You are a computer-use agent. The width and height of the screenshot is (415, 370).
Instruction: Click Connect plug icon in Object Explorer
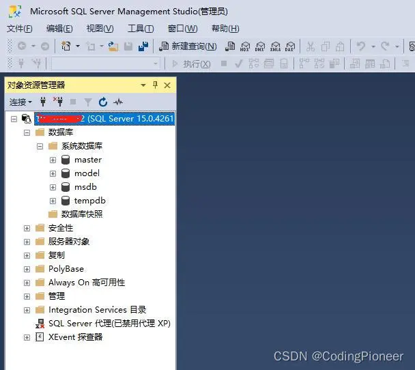point(43,102)
